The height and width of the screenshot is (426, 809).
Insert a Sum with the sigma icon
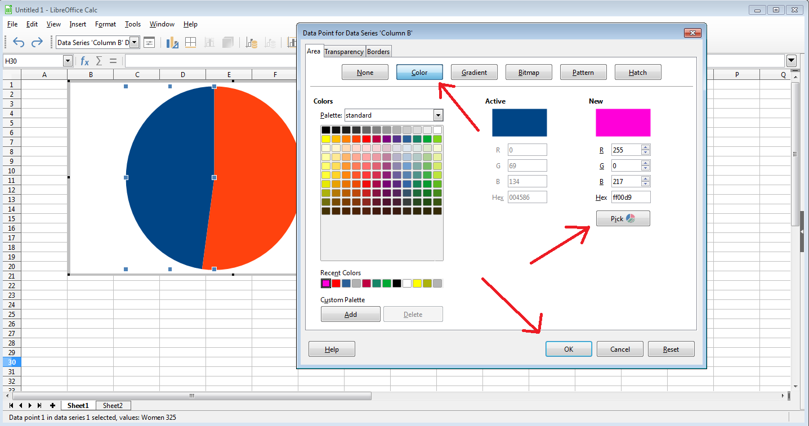tap(99, 61)
